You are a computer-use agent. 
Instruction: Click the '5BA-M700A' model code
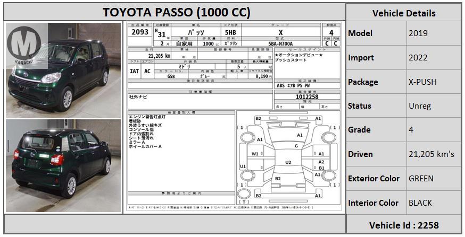[280, 43]
